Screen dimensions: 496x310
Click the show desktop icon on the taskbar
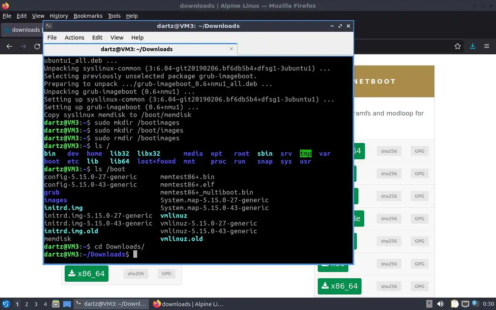click(67, 304)
